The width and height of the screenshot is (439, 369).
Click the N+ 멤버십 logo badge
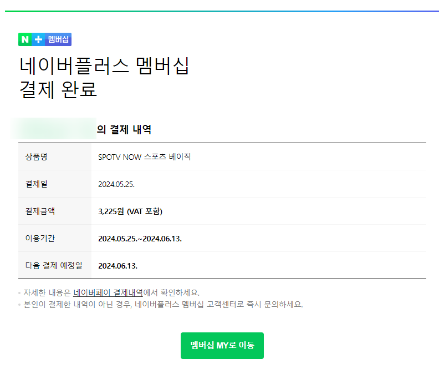45,39
